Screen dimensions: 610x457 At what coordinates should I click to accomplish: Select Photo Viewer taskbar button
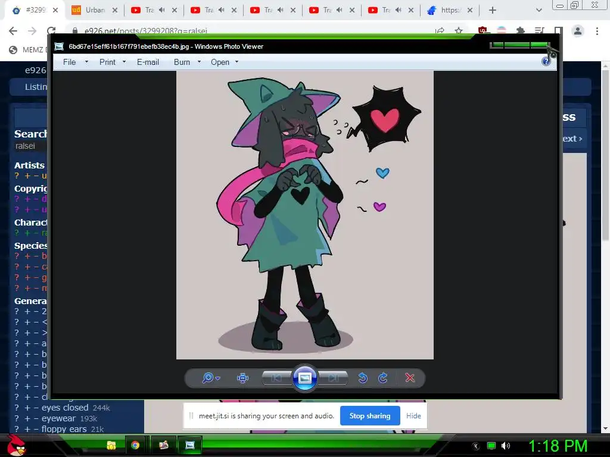[190, 445]
